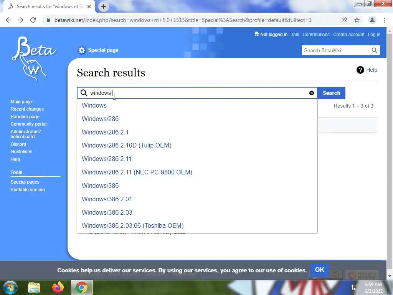Image resolution: width=393 pixels, height=295 pixels.
Task: Bookmark page with the star icon
Action: click(x=357, y=20)
